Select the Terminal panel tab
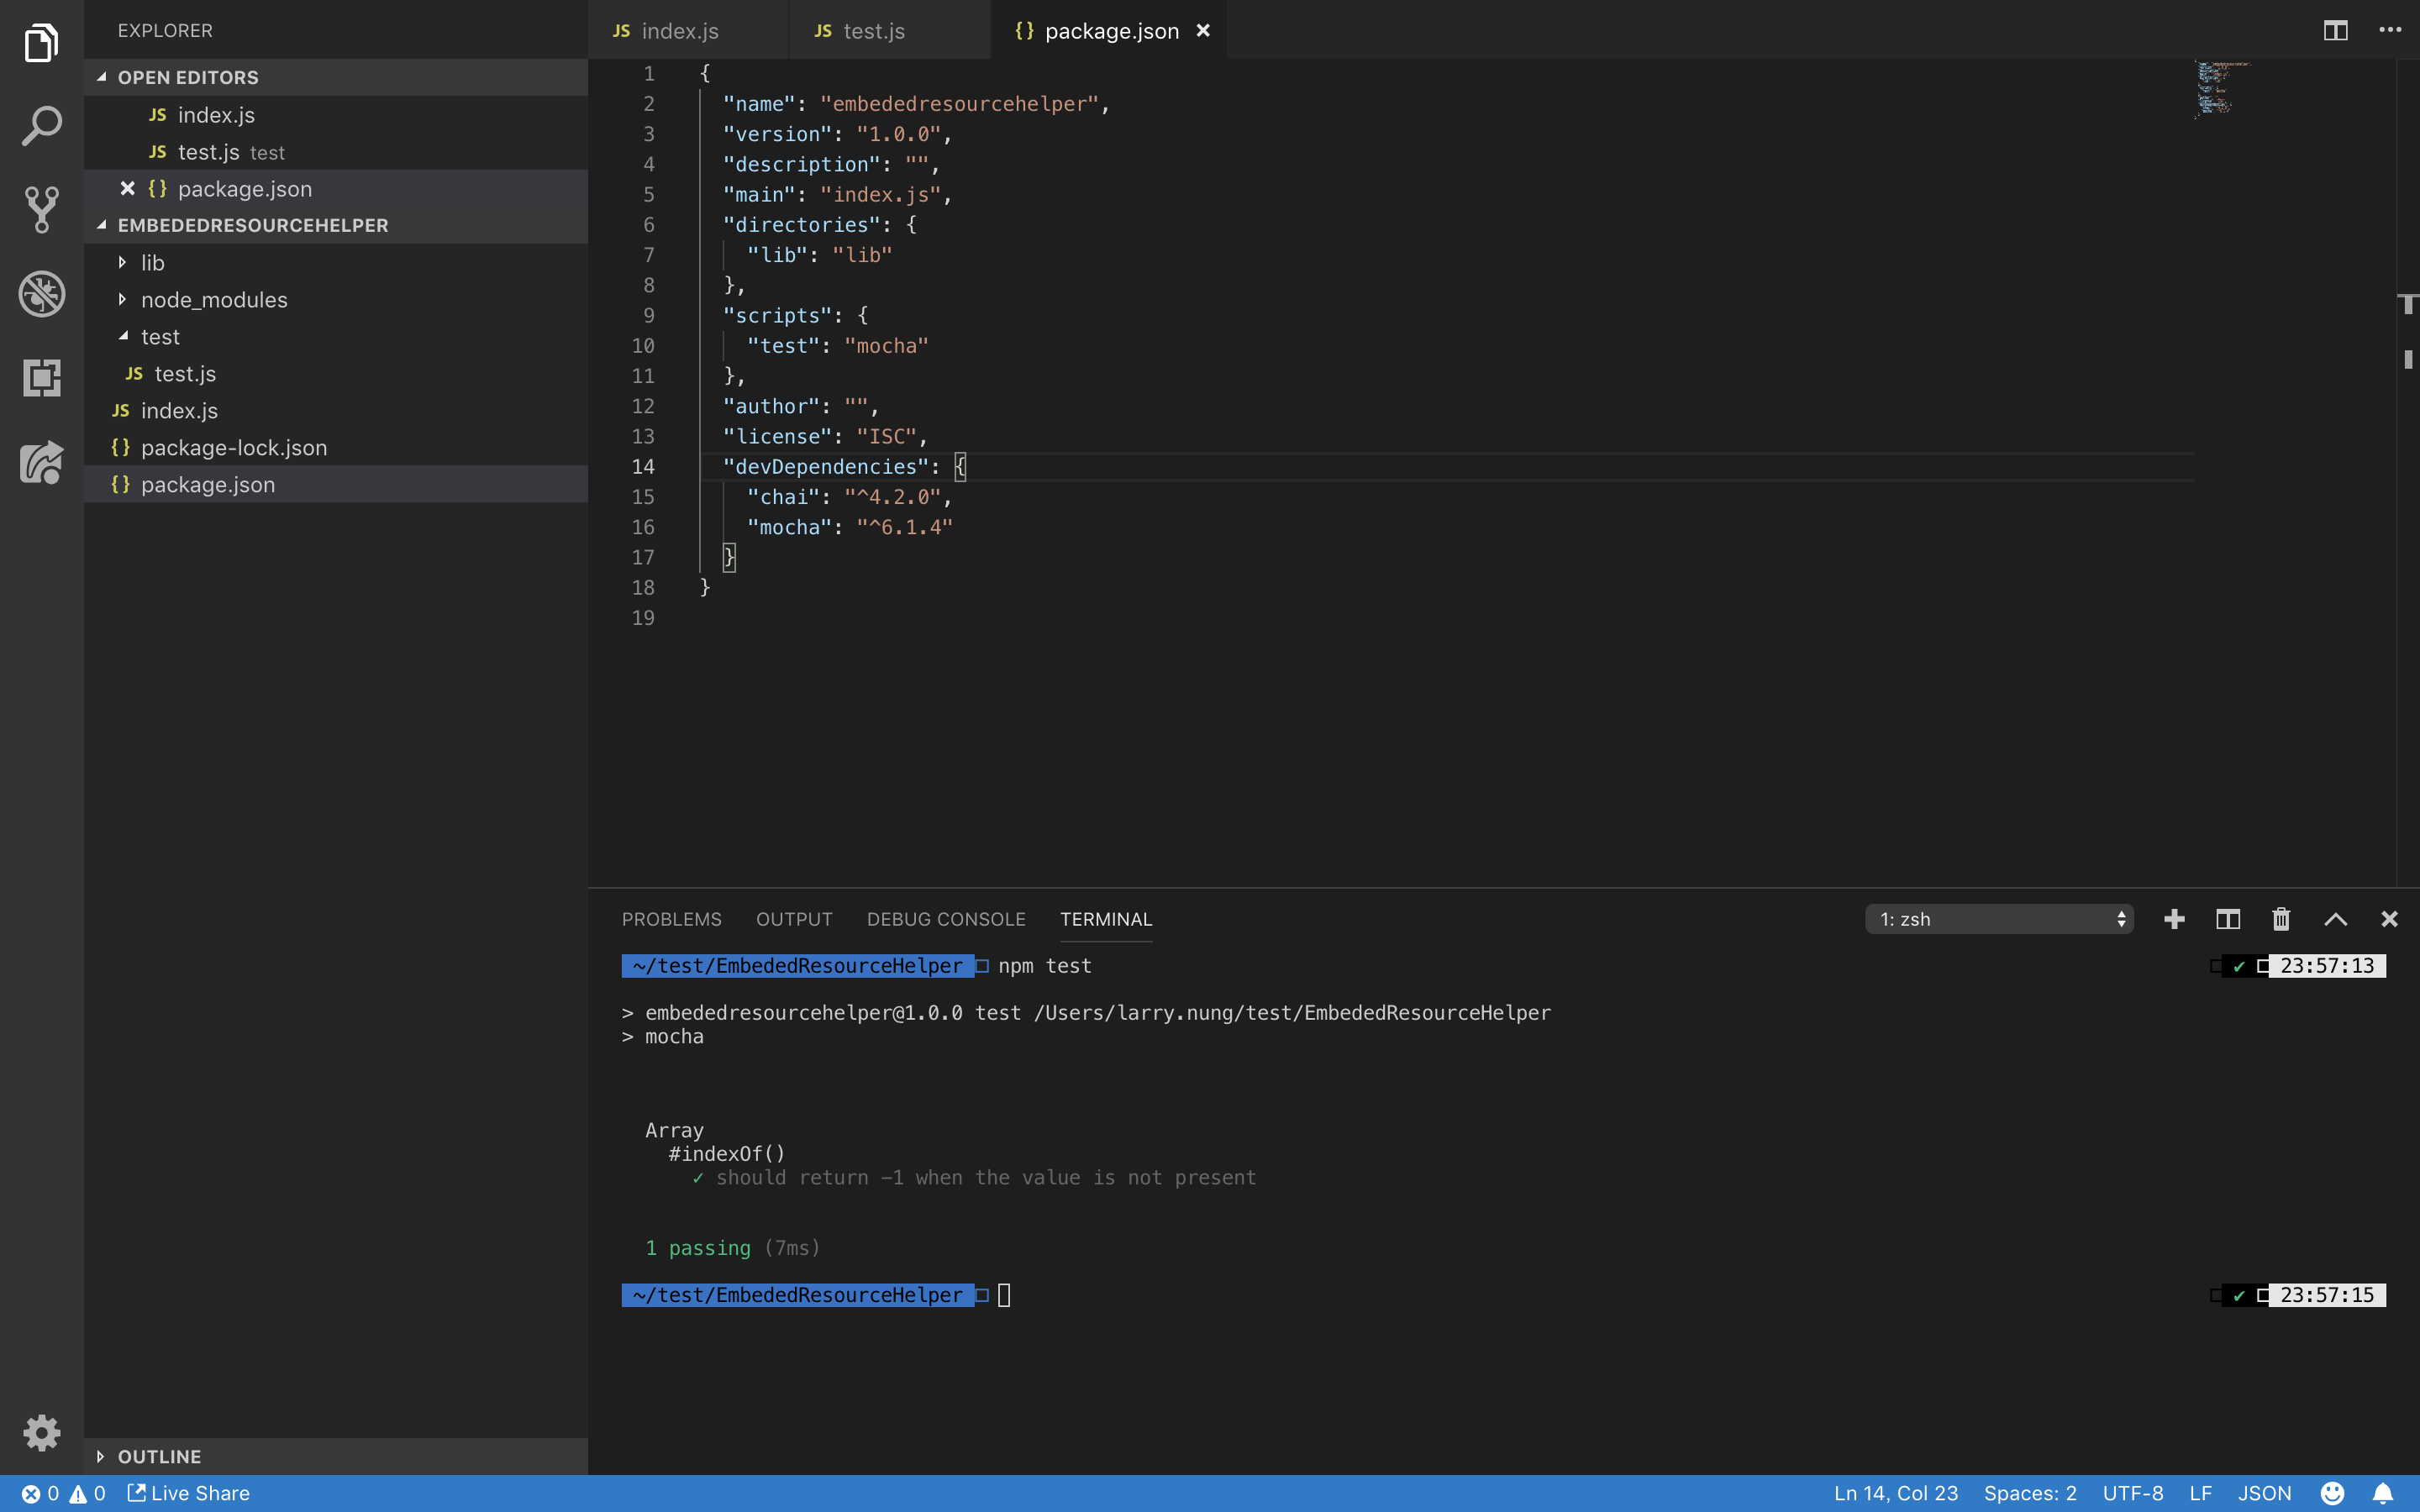The image size is (2420, 1512). 1106,919
